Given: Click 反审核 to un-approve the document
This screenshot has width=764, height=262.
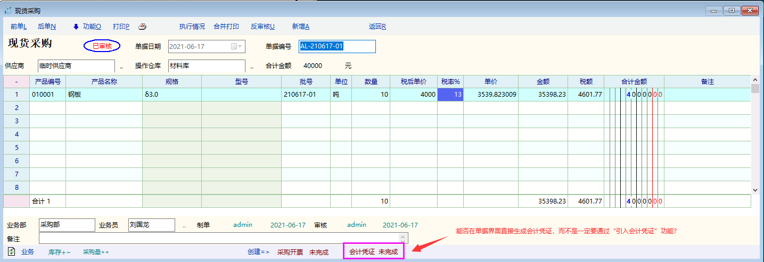Looking at the screenshot, I should click(262, 27).
